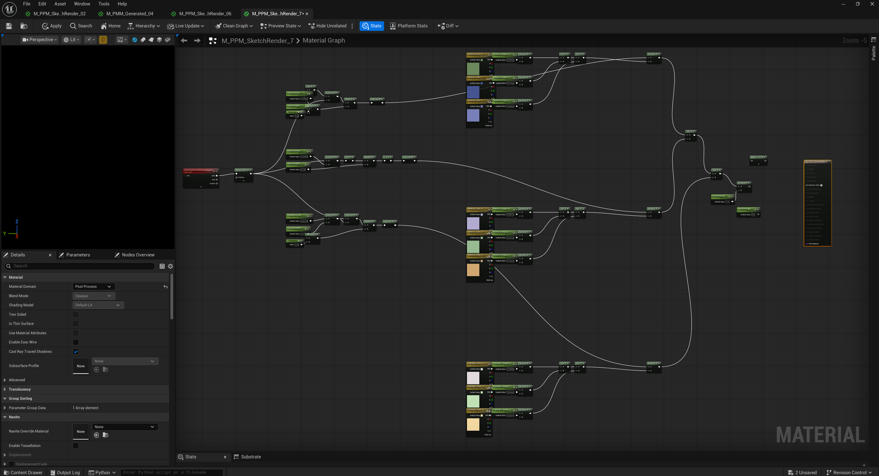Switch to M_PMM_Generated_04 tab
The height and width of the screenshot is (476, 879).
(129, 14)
